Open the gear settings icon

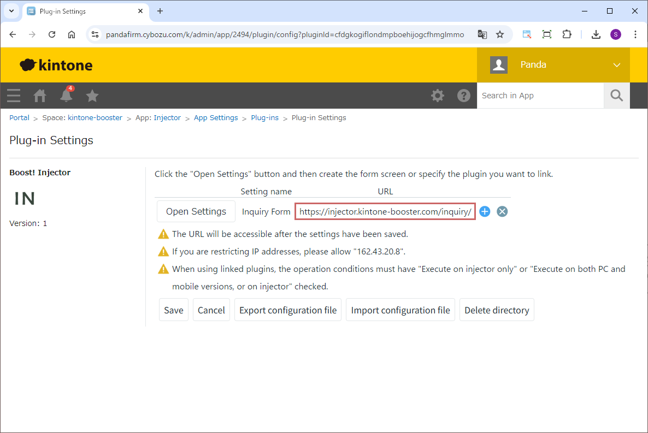point(437,96)
